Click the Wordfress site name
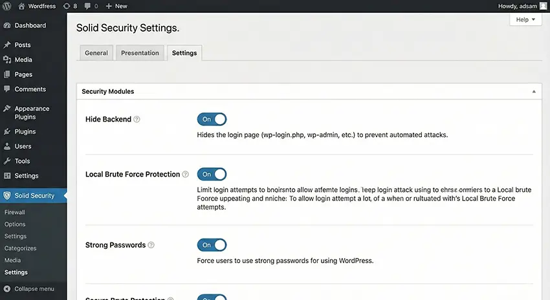Image resolution: width=550 pixels, height=300 pixels. pos(42,6)
